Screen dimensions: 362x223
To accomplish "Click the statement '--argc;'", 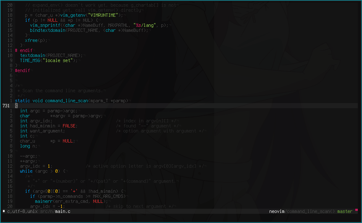I will [x=29, y=156].
